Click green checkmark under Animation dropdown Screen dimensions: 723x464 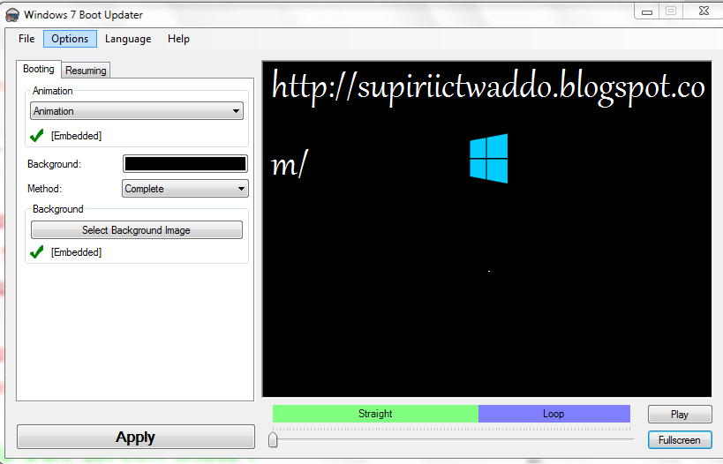tap(36, 136)
